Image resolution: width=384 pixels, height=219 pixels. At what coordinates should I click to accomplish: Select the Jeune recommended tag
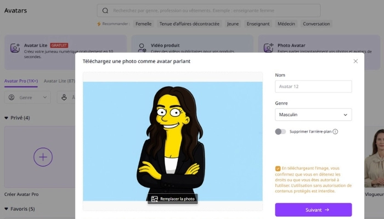pos(233,24)
